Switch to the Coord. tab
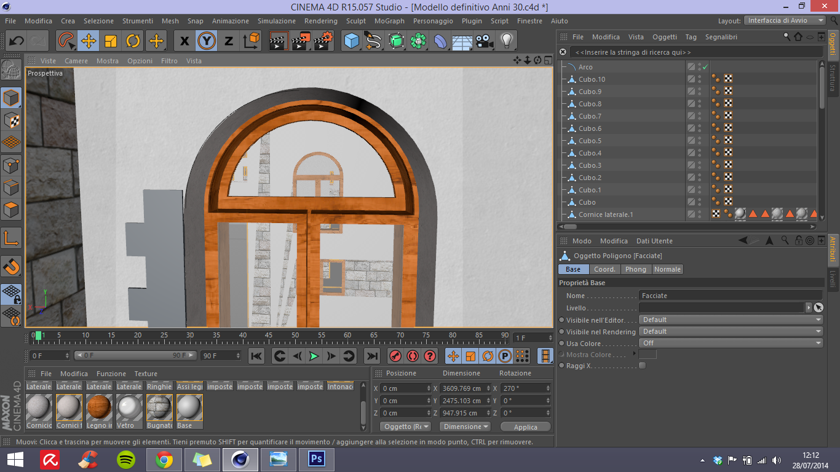840x472 pixels. [x=604, y=269]
